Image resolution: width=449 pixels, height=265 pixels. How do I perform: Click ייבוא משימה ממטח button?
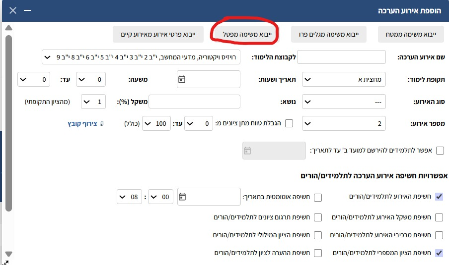pos(411,34)
